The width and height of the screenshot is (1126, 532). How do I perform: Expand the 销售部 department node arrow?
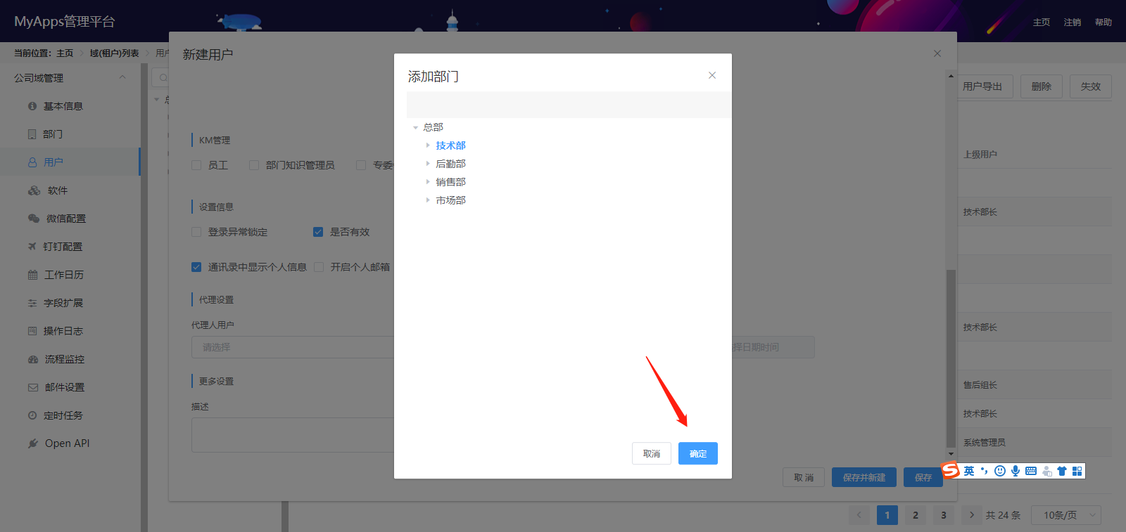point(427,182)
